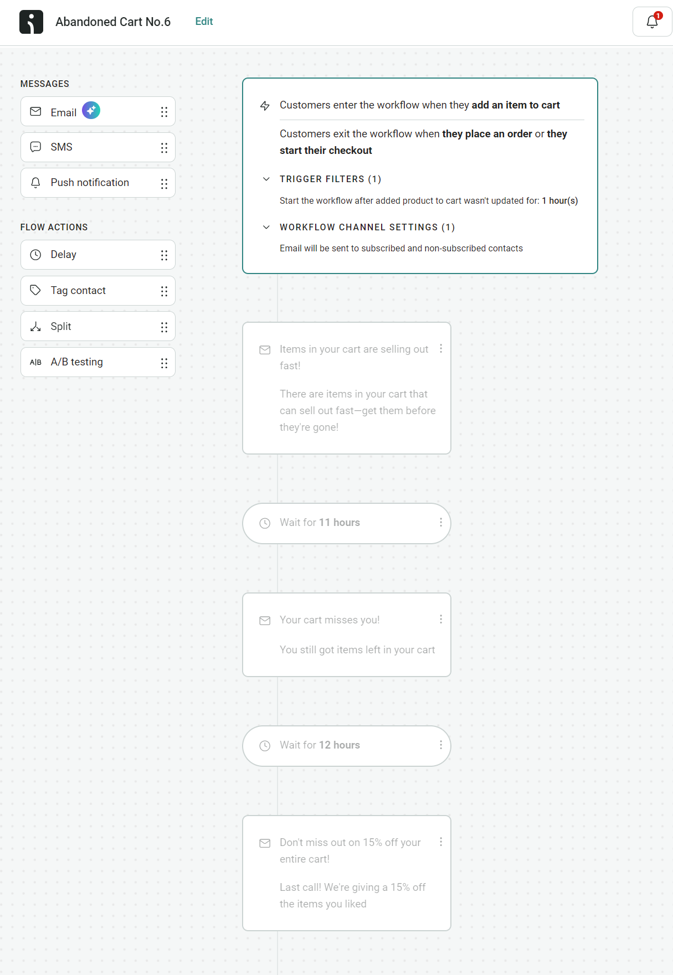The width and height of the screenshot is (673, 975).
Task: Collapse the Workflow Channel Settings section
Action: (x=266, y=227)
